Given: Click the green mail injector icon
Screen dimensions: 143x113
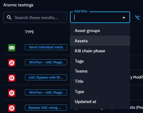Looking at the screenshot, I should pyautogui.click(x=12, y=48).
